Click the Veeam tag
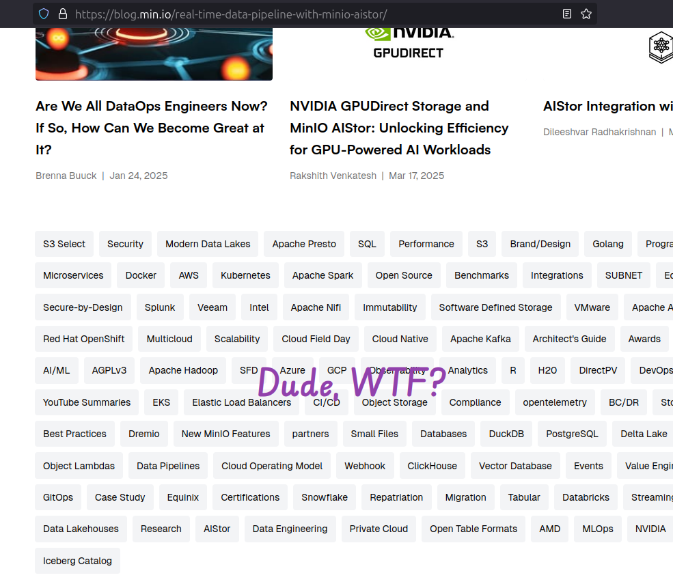The height and width of the screenshot is (584, 673). [212, 307]
